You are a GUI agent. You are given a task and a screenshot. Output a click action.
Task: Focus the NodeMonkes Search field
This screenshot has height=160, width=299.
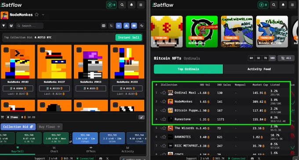[x=29, y=26]
